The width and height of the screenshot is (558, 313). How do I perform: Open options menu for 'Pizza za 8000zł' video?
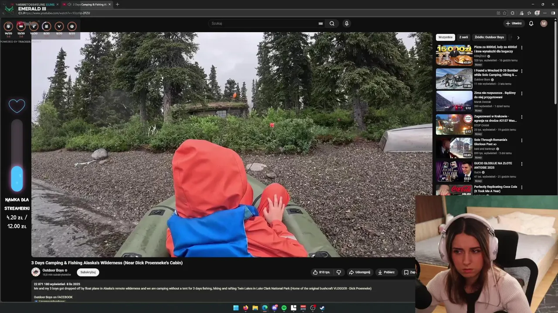[x=522, y=48]
